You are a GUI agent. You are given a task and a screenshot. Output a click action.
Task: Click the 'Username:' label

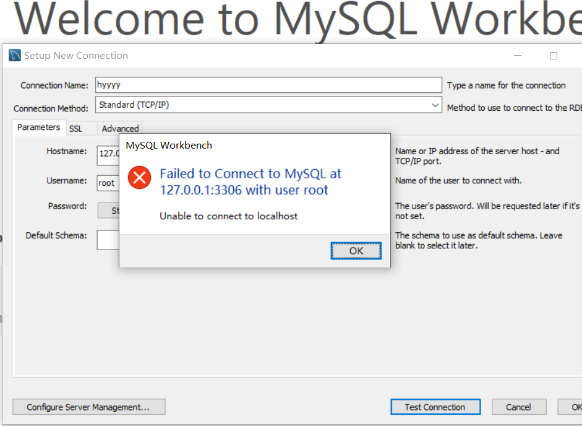pyautogui.click(x=66, y=181)
